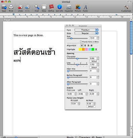The width and height of the screenshot is (133, 138).
Task: Open the Style dropdown showing Regular
Action: coord(86,33)
